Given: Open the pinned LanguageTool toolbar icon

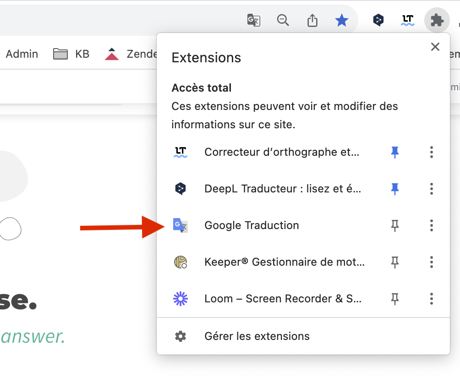Looking at the screenshot, I should pos(407,20).
